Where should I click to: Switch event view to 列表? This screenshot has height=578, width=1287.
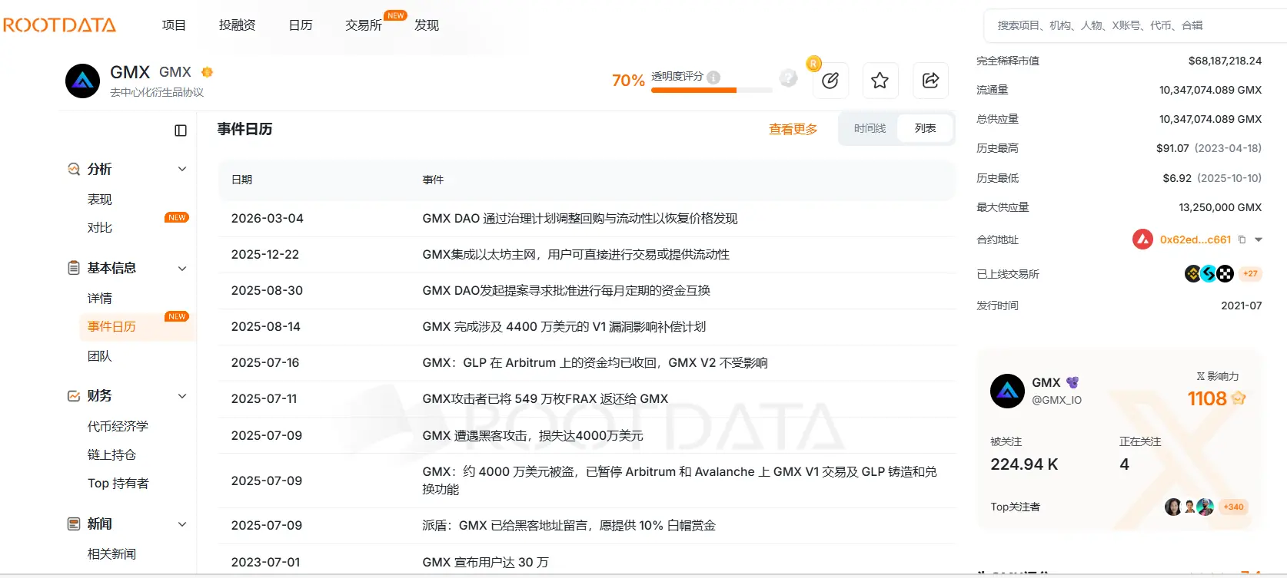[925, 128]
